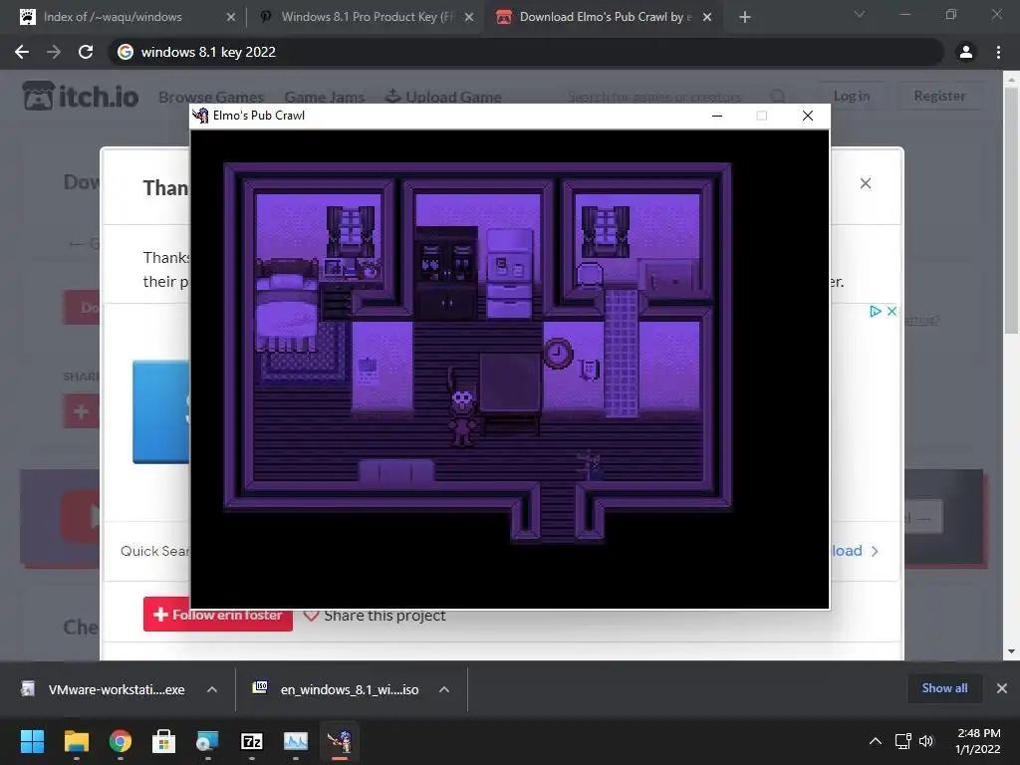The image size is (1020, 765).
Task: Click the wall clock in the game
Action: (558, 354)
